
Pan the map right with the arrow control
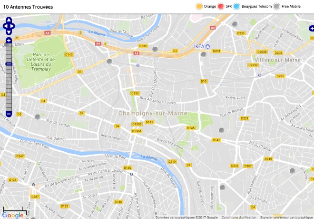point(13,26)
